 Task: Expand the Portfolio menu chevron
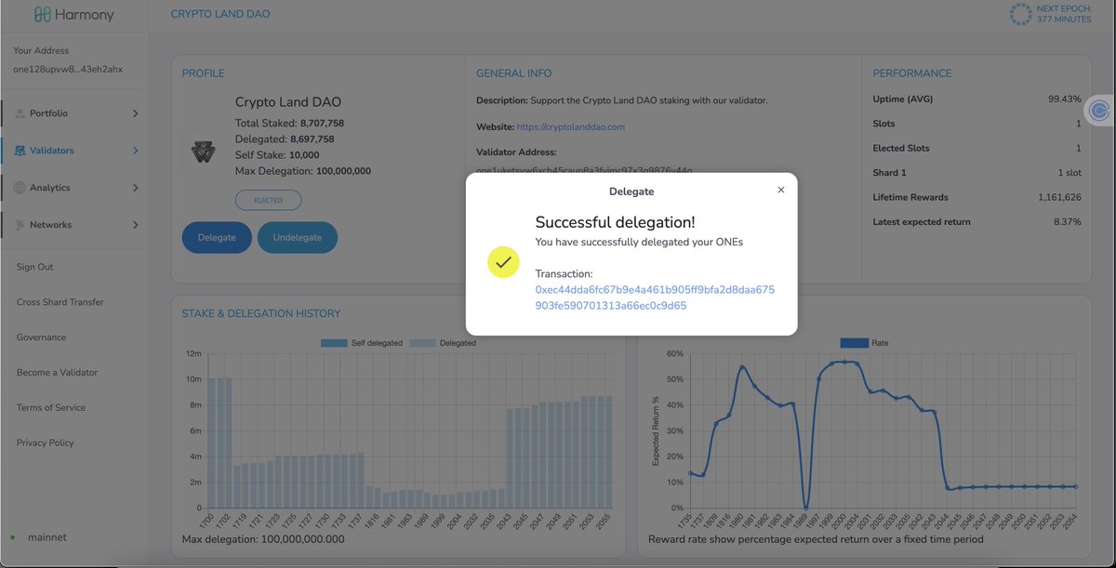point(135,113)
